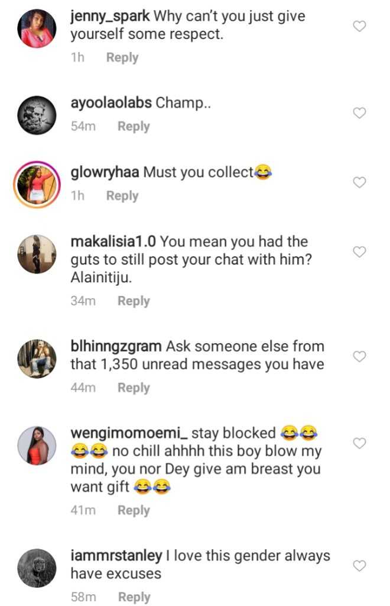Reply to glowryhaa's comment
Image resolution: width=390 pixels, height=606 pixels.
[122, 196]
